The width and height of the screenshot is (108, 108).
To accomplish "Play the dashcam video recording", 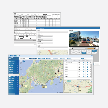I will pyautogui.click(x=70, y=48).
